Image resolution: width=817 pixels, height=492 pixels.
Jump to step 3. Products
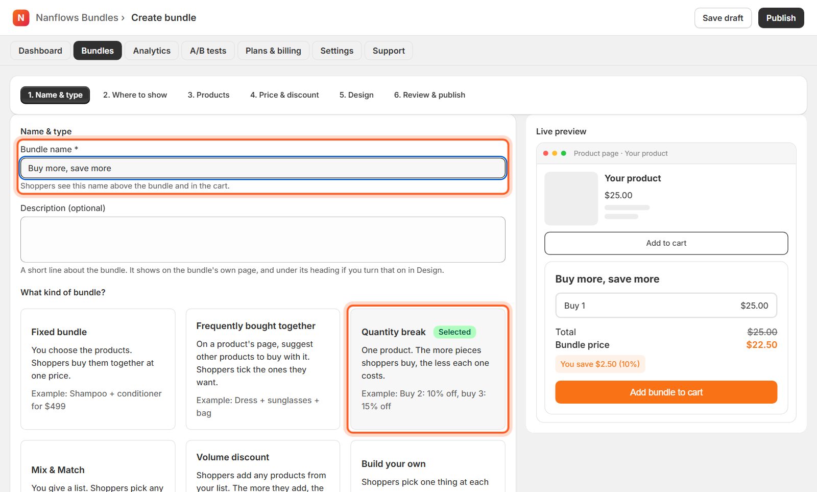[x=208, y=95]
